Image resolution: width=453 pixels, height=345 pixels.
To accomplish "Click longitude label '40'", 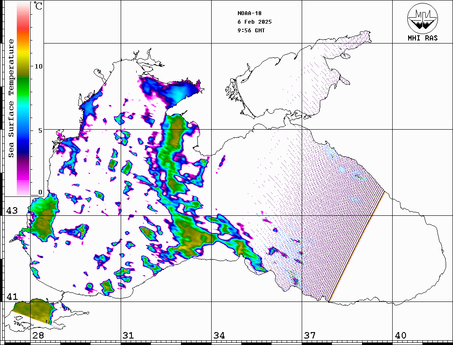I will [400, 336].
